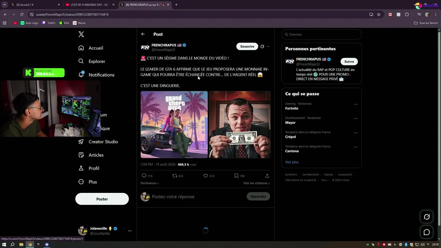
Task: Open more options for Mayer trend
Action: click(x=356, y=118)
